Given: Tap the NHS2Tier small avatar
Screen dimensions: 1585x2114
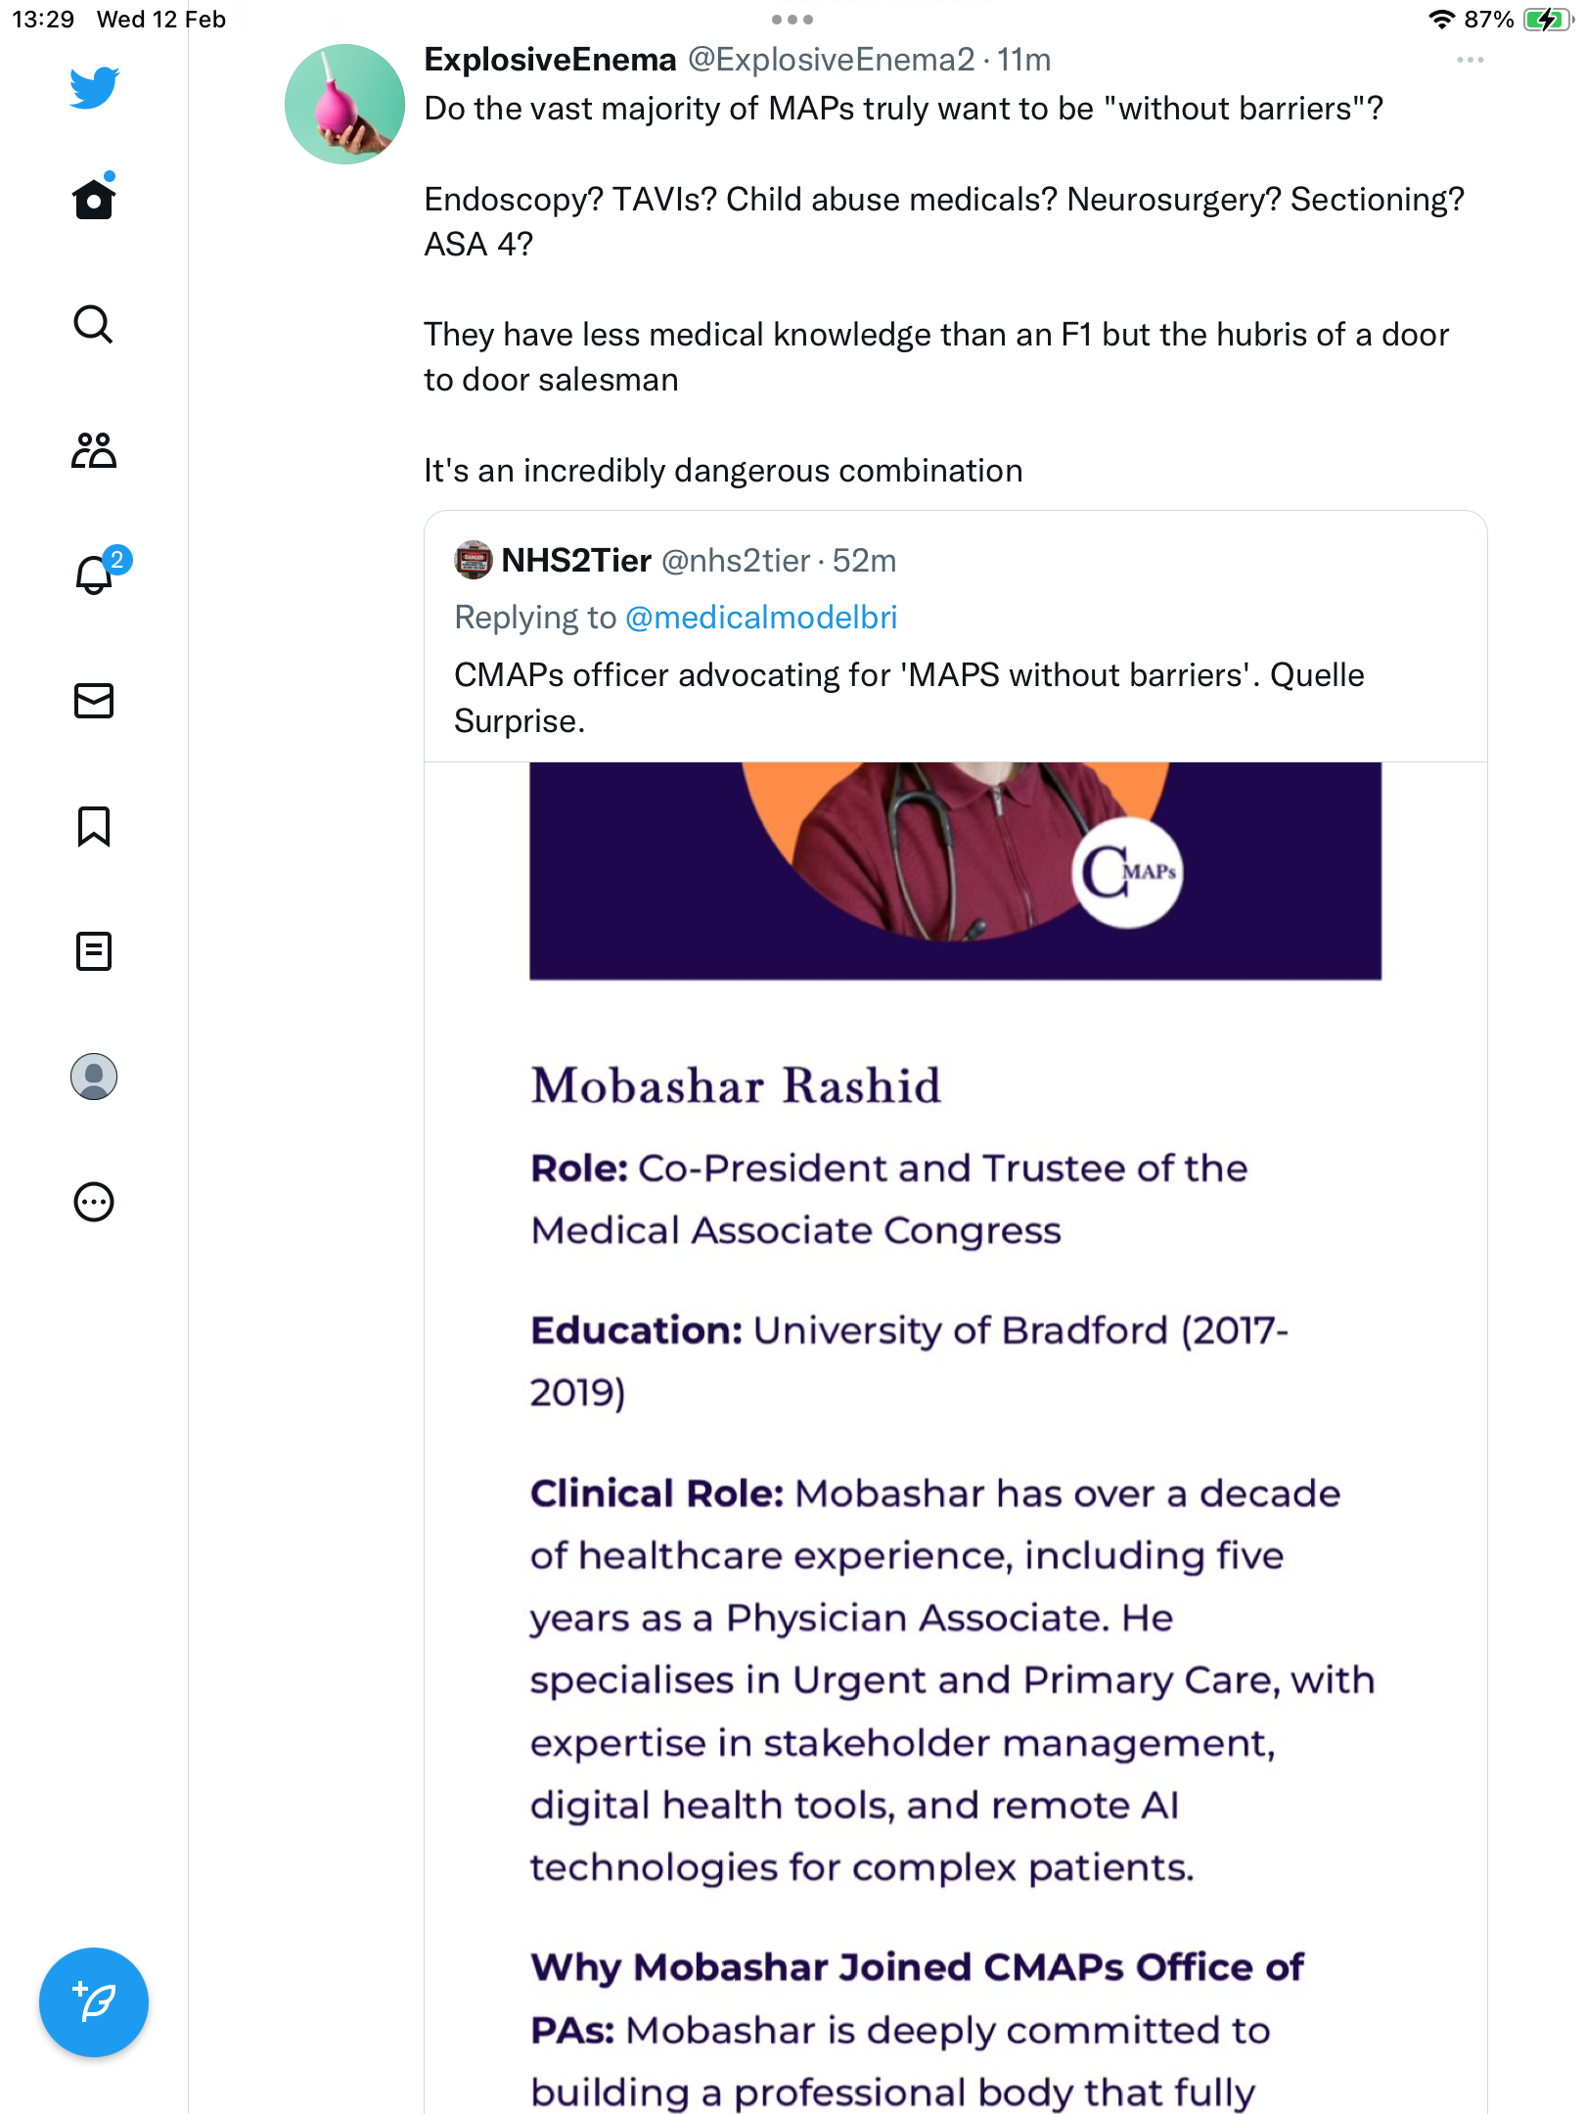Looking at the screenshot, I should point(474,560).
